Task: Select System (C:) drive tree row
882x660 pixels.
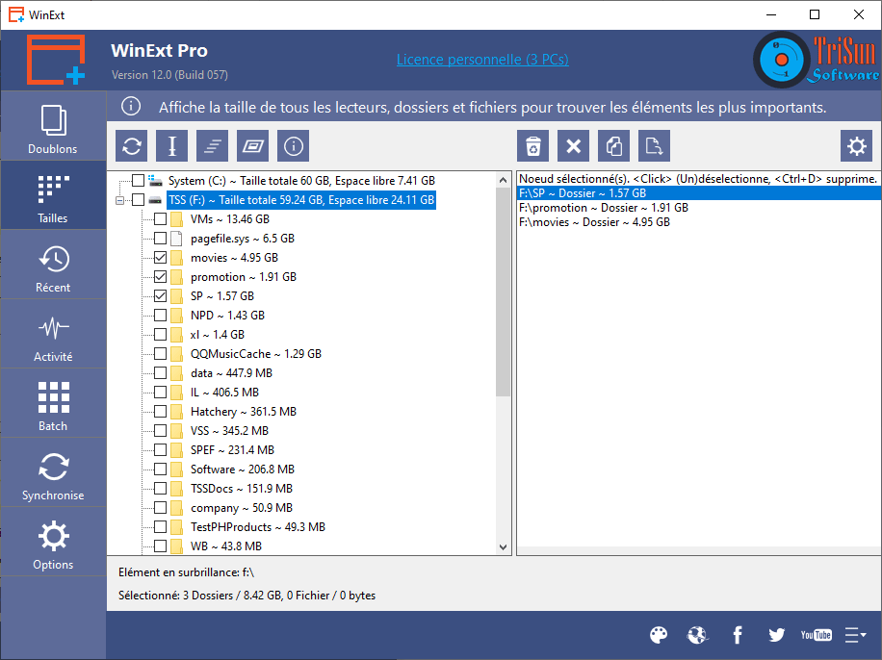Action: coord(301,181)
